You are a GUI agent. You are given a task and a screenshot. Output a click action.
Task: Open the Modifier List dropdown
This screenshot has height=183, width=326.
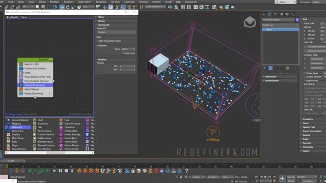coord(280,25)
